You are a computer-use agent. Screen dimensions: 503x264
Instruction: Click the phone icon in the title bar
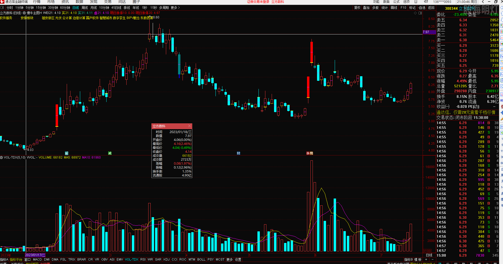point(416,2)
